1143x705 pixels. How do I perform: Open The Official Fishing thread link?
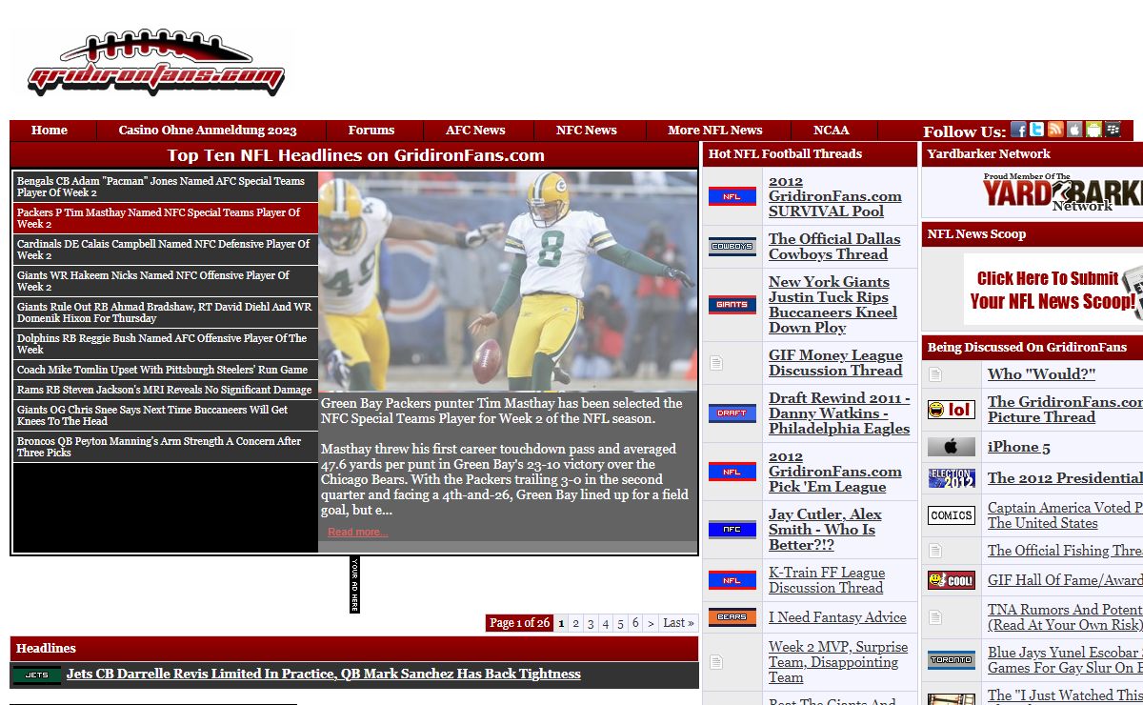point(1065,551)
